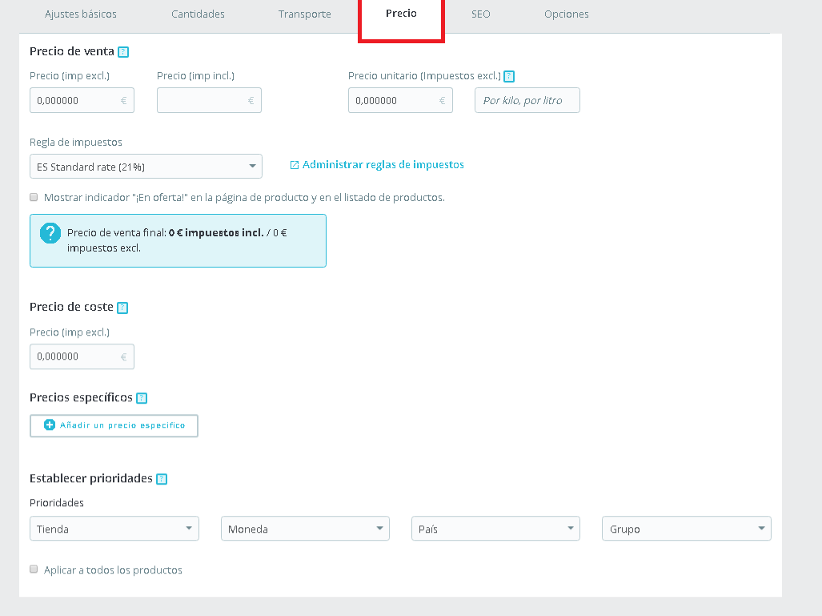This screenshot has width=822, height=616.
Task: Click help icon beside Precio unitario label
Action: pyautogui.click(x=509, y=76)
